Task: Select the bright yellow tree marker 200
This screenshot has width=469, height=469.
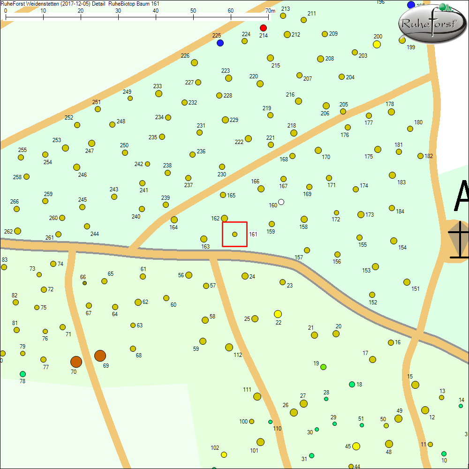Action: pos(376,45)
